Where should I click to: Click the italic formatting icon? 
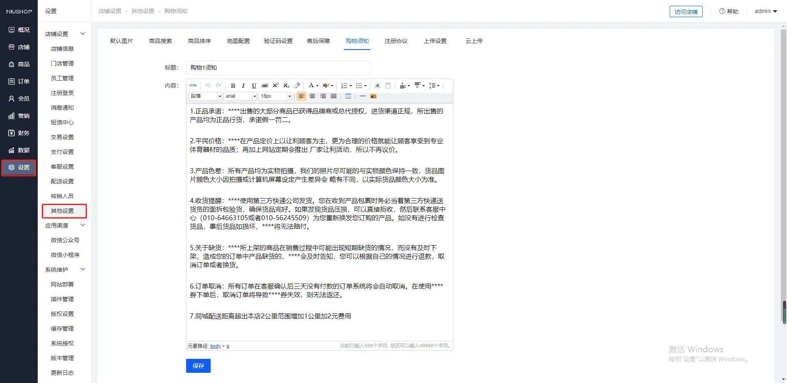(x=243, y=86)
